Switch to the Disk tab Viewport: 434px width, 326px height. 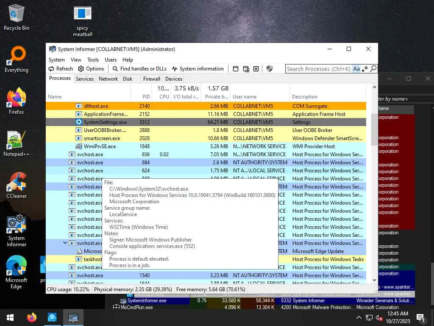128,79
